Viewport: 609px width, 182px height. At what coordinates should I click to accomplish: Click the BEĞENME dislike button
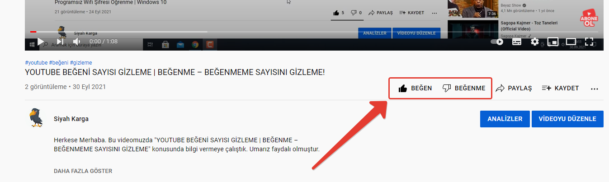click(x=464, y=88)
